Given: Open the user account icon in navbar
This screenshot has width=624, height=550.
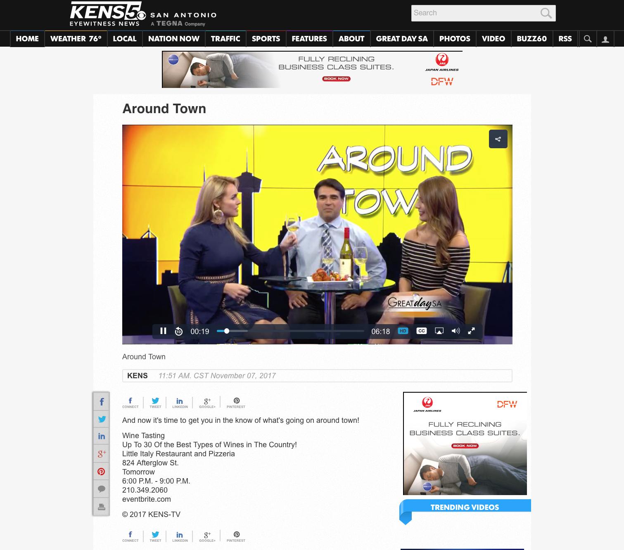Looking at the screenshot, I should point(605,39).
